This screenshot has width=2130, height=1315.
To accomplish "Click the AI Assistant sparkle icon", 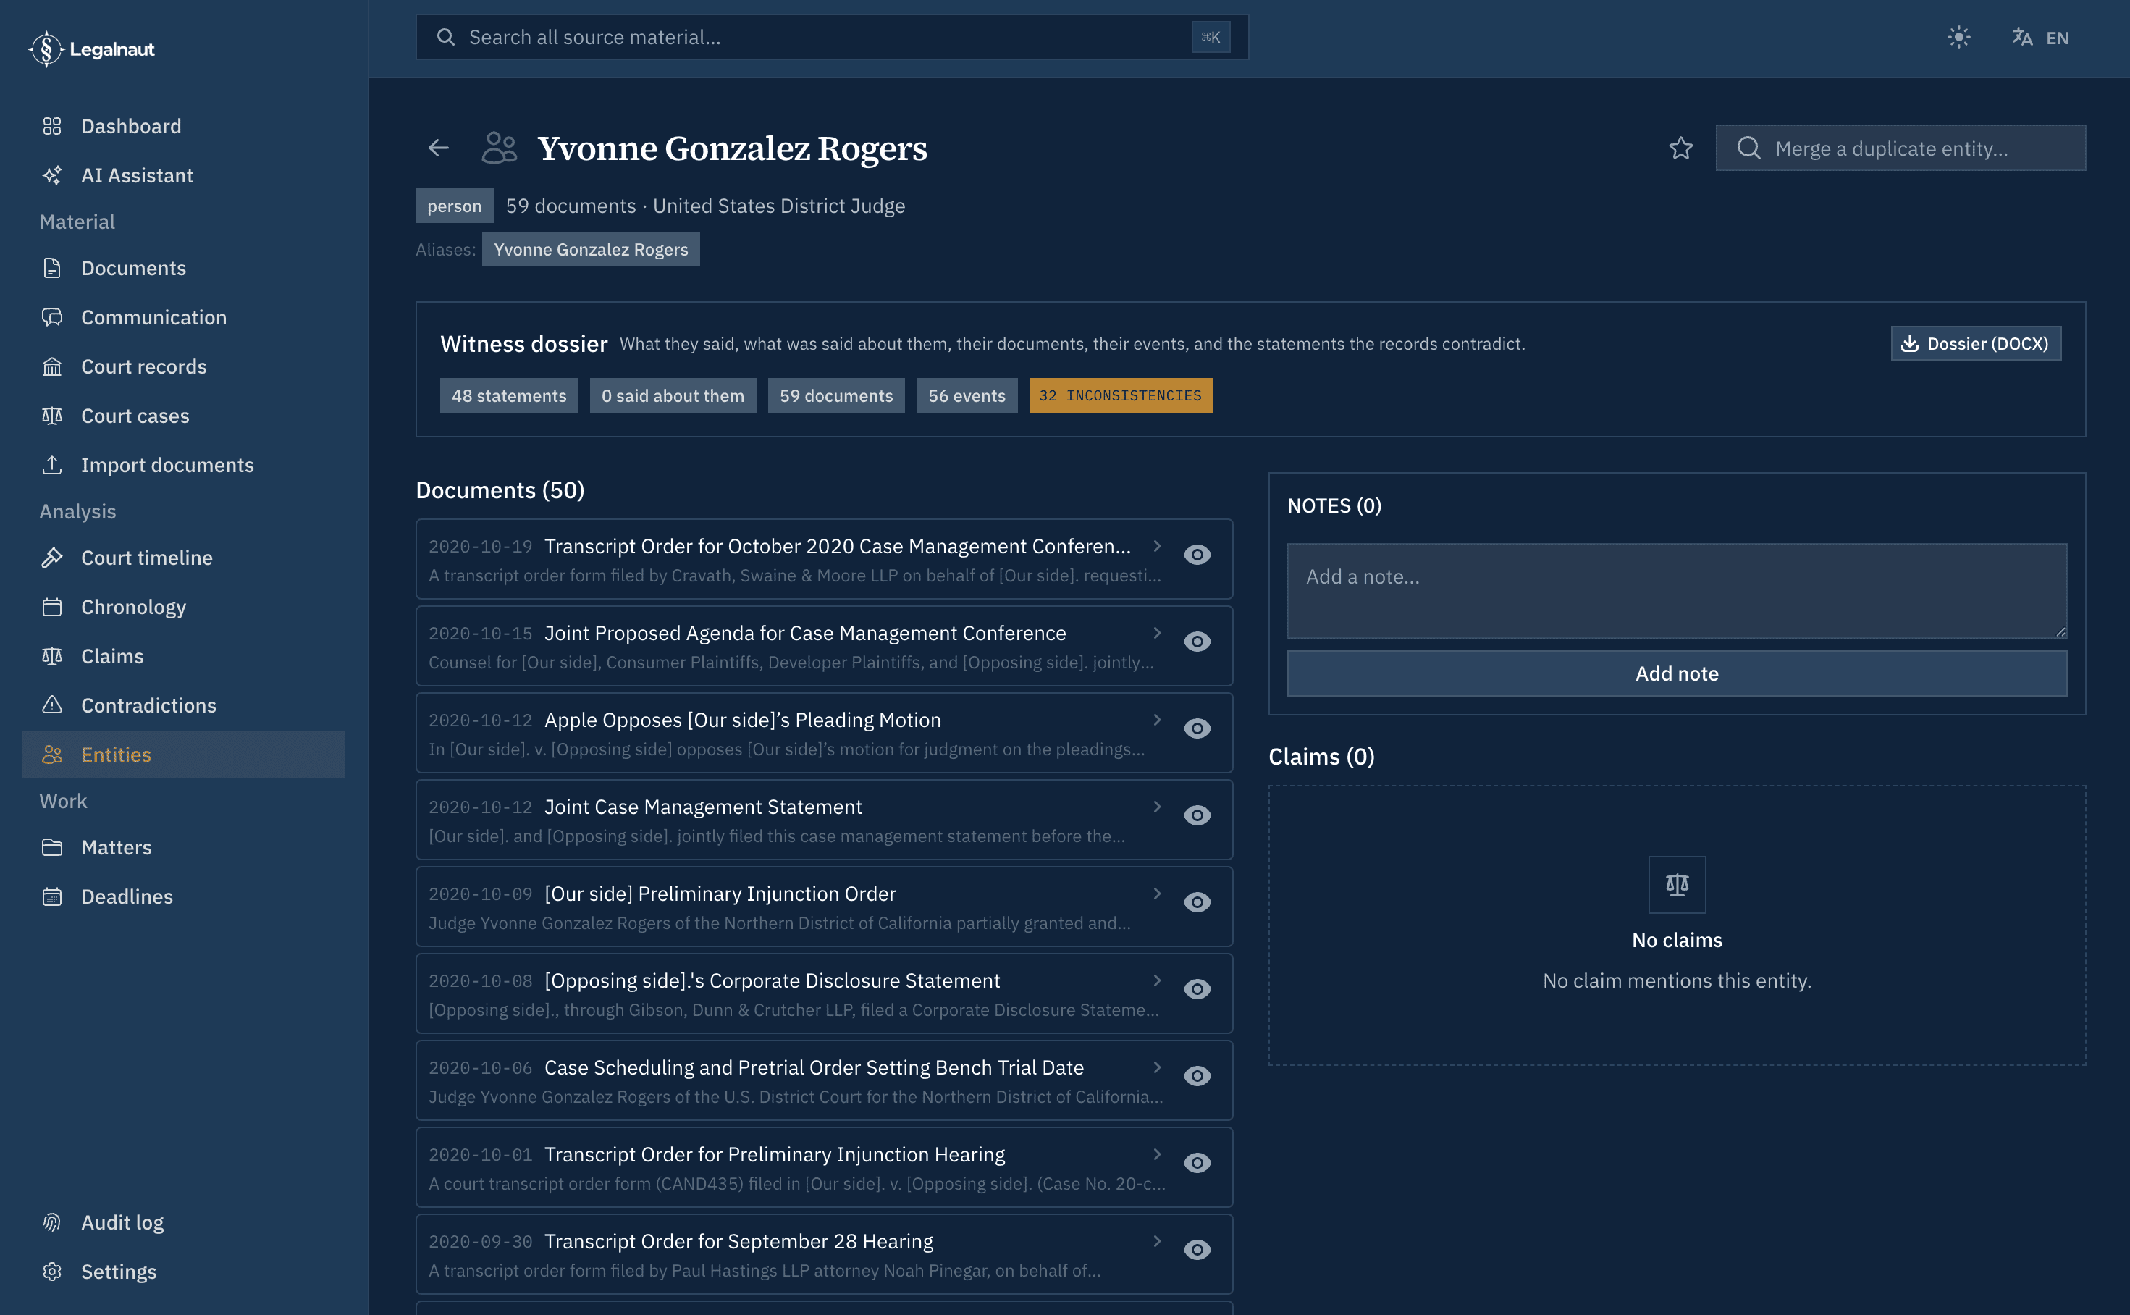I will [x=52, y=176].
